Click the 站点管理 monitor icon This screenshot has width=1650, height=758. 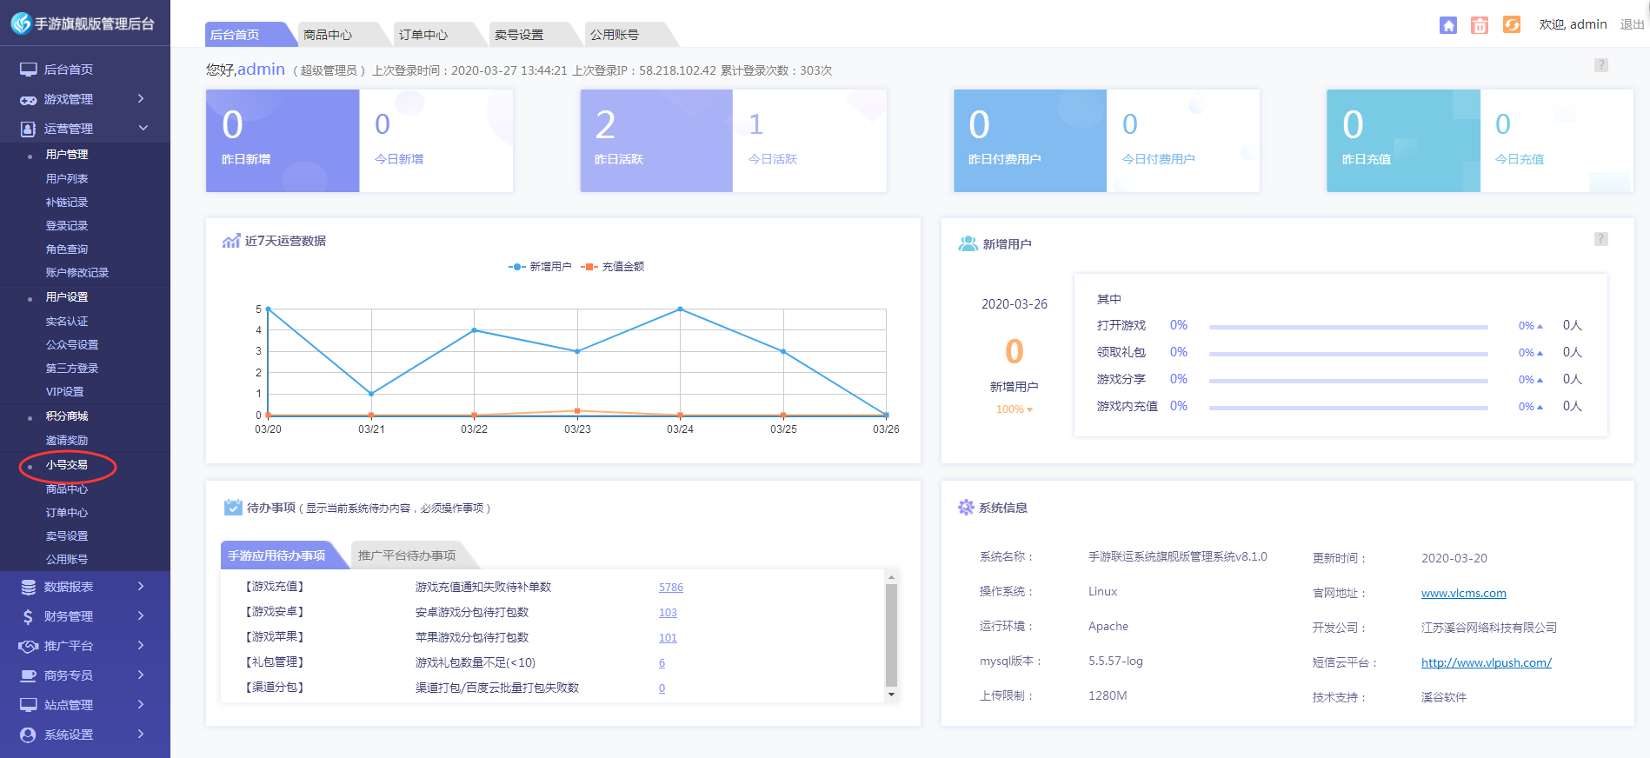[x=28, y=705]
